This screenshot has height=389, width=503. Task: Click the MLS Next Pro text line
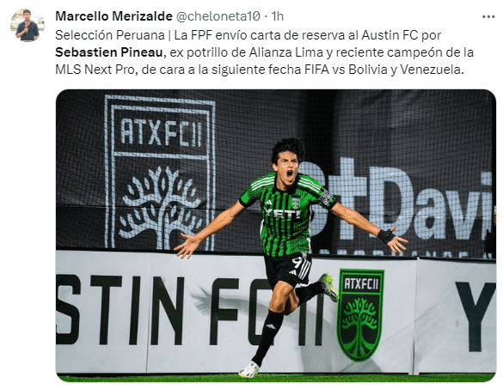[260, 70]
